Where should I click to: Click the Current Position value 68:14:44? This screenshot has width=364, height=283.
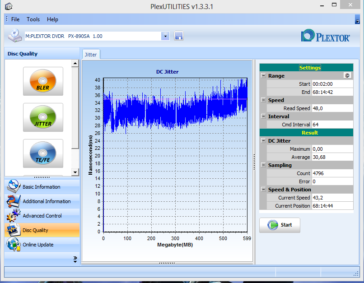tap(332, 206)
